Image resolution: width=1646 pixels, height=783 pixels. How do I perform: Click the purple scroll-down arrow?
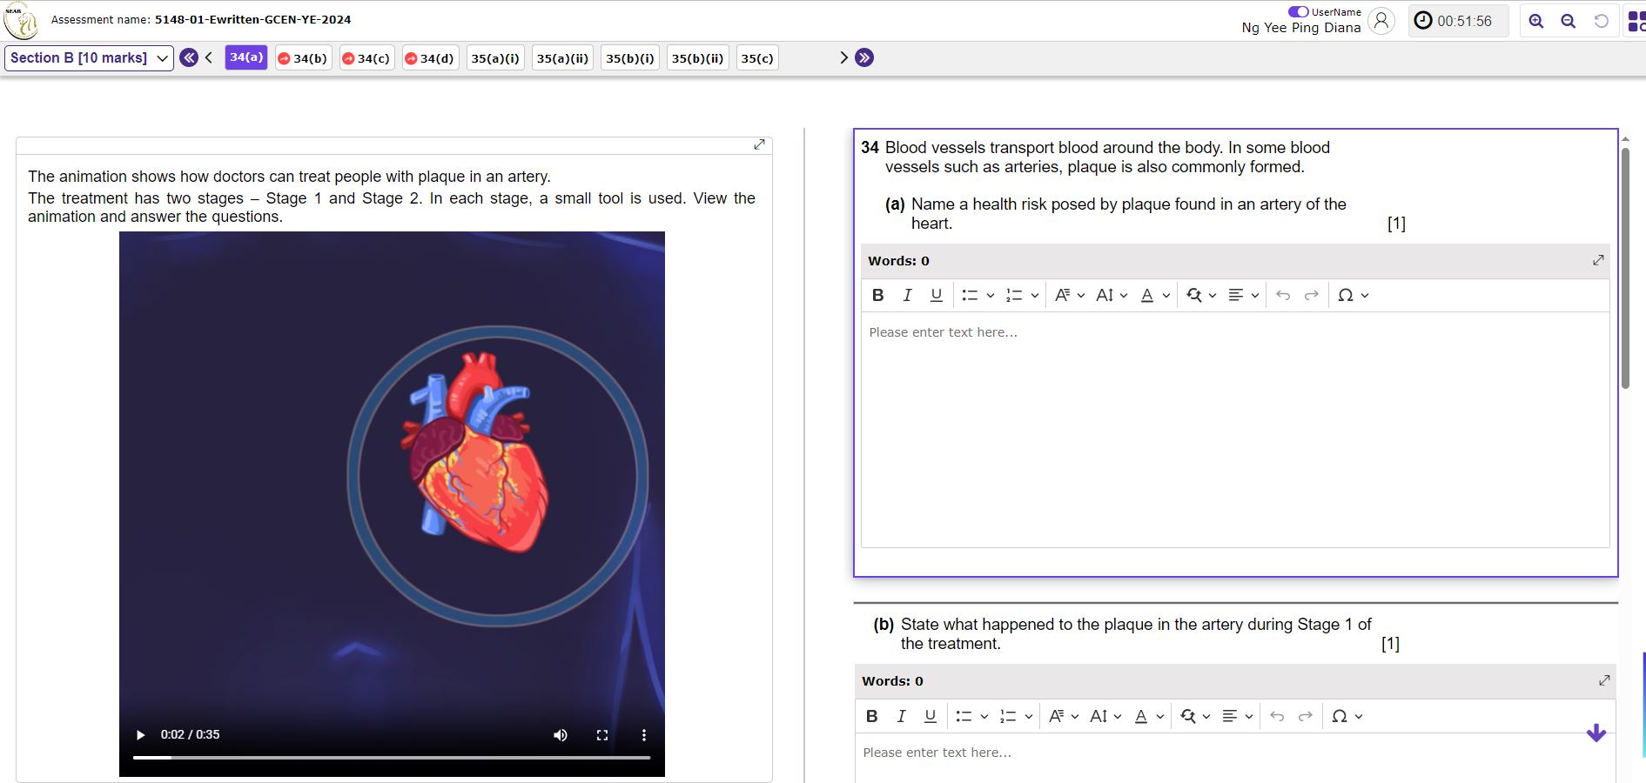coord(1596,733)
